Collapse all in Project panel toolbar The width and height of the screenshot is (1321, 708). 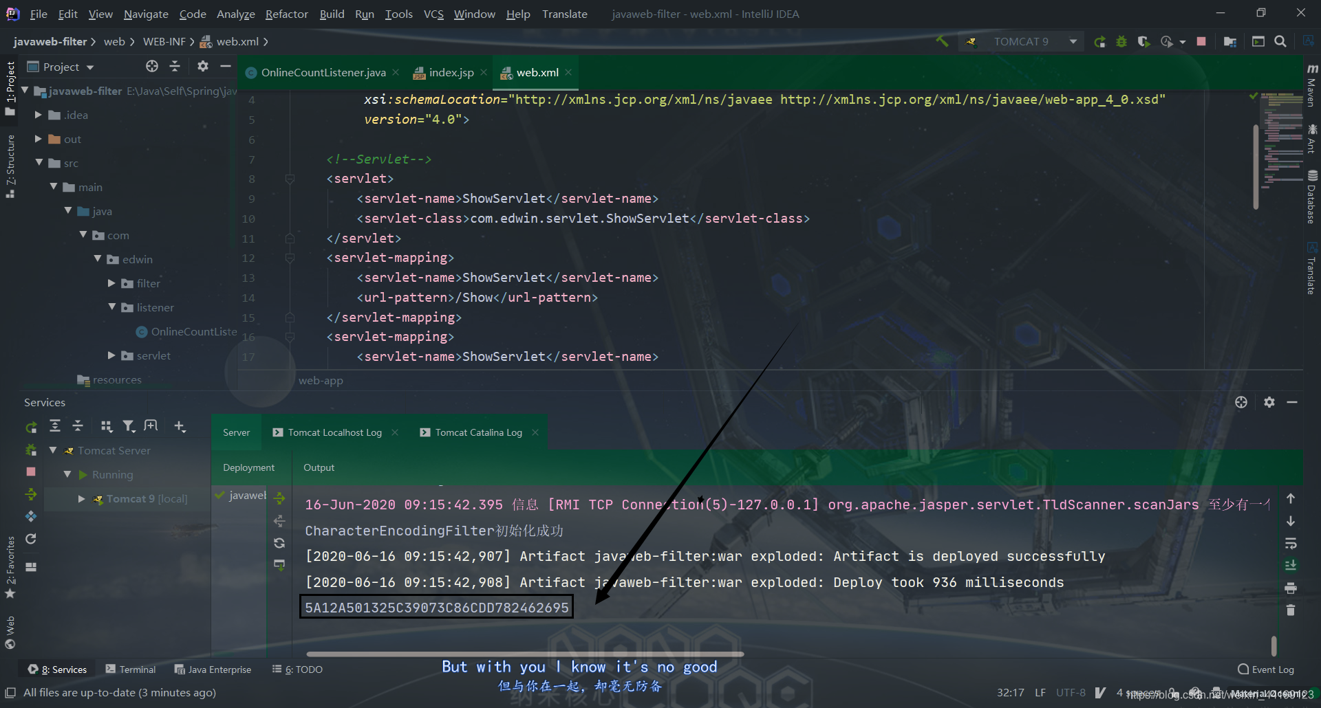pos(175,66)
